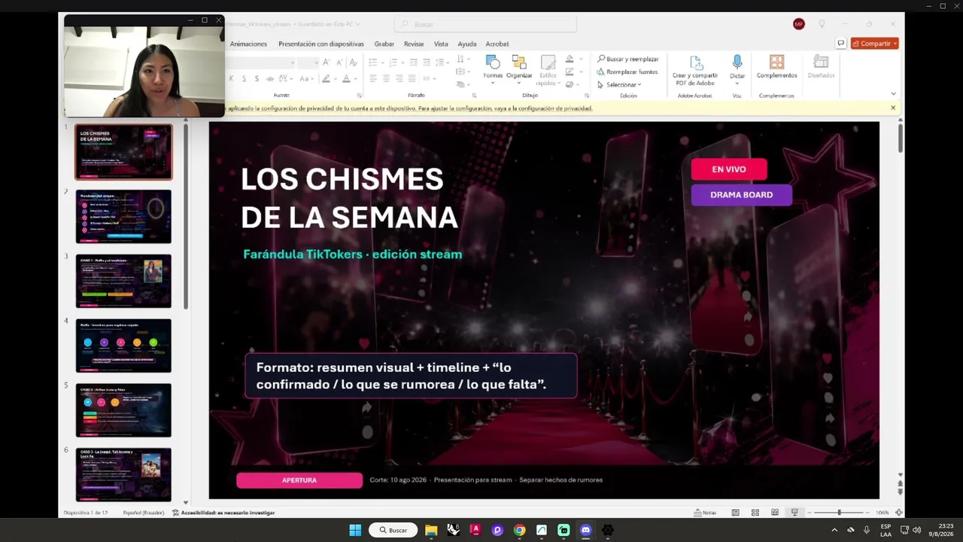Create and share Adobe PDF
This screenshot has height=542, width=963.
point(695,70)
